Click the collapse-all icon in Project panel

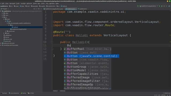[36, 9]
